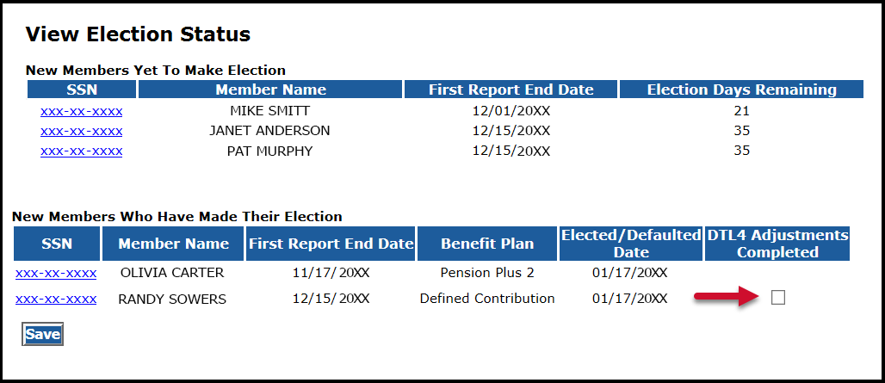Select the RANDY SOWERS name cell

click(172, 299)
